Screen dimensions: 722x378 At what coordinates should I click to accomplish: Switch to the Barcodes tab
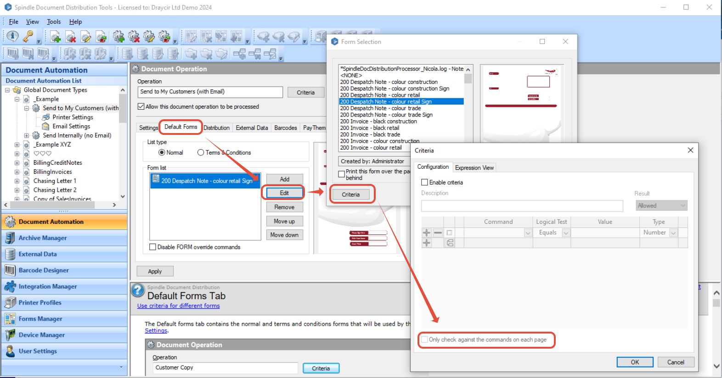(286, 128)
